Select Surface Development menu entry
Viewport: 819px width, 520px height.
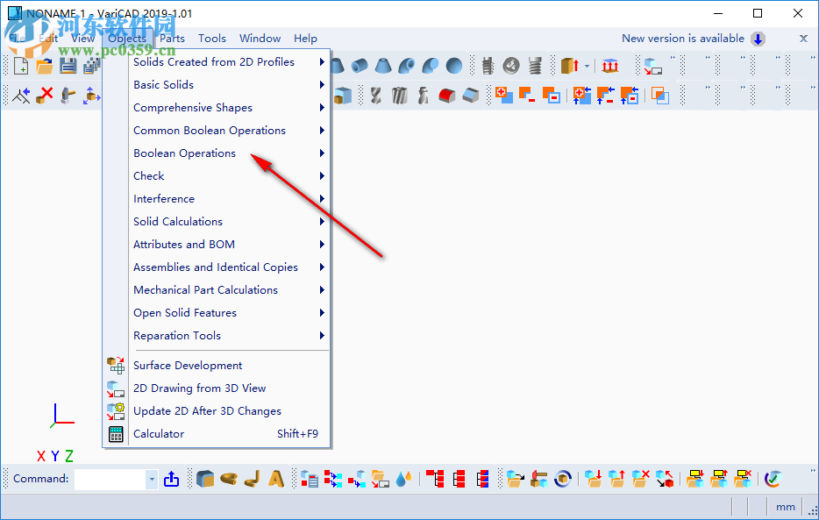pos(188,366)
